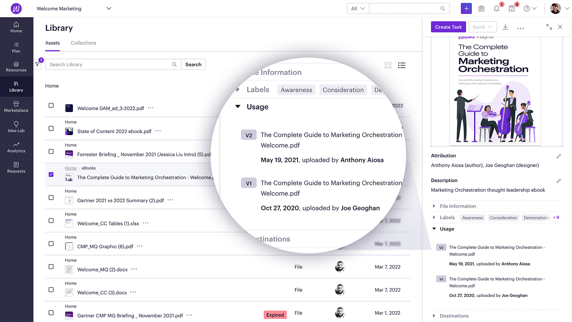
Task: Check the box for Welcome_CC Tables (1).xlsx
Action: pos(51,221)
